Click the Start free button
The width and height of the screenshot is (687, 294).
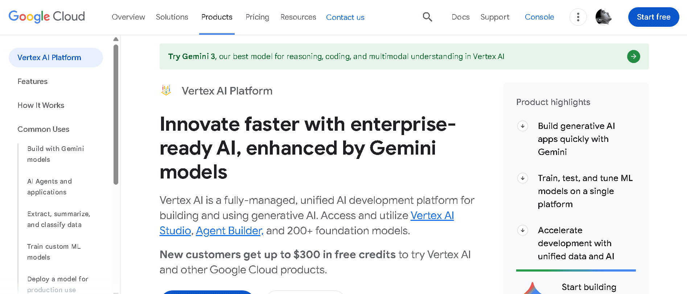click(x=654, y=17)
